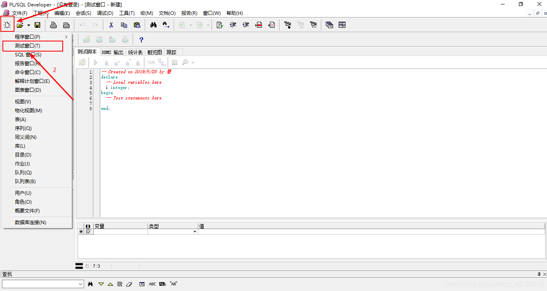Click the Save floppy disk icon

tap(37, 25)
